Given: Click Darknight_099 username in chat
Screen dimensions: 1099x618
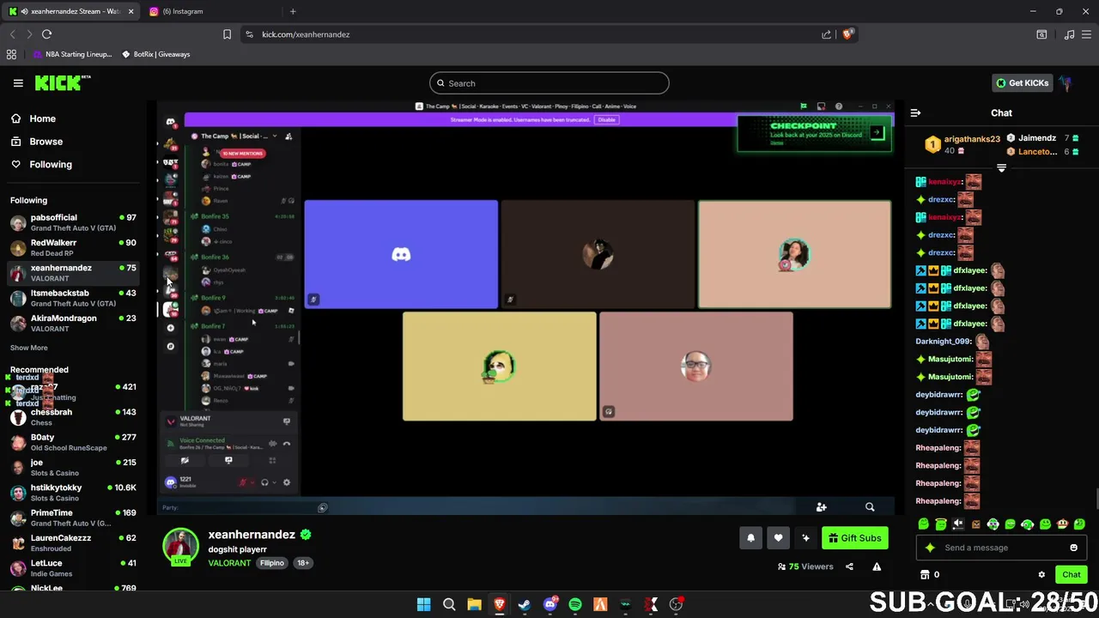Looking at the screenshot, I should (944, 342).
